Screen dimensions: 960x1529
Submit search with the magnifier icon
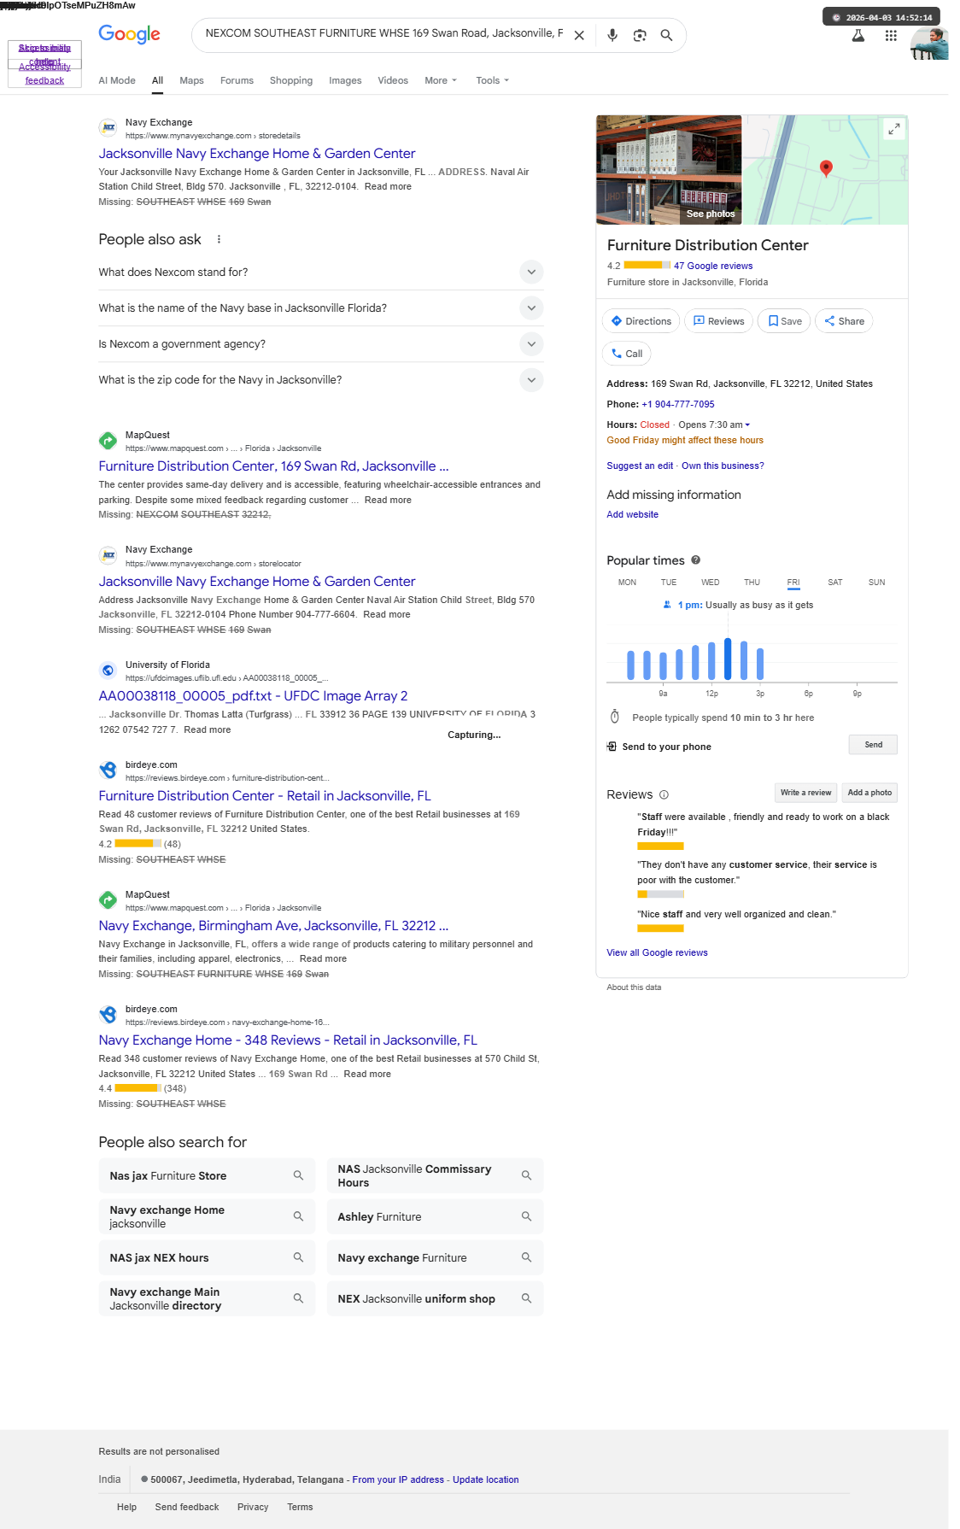tap(666, 35)
